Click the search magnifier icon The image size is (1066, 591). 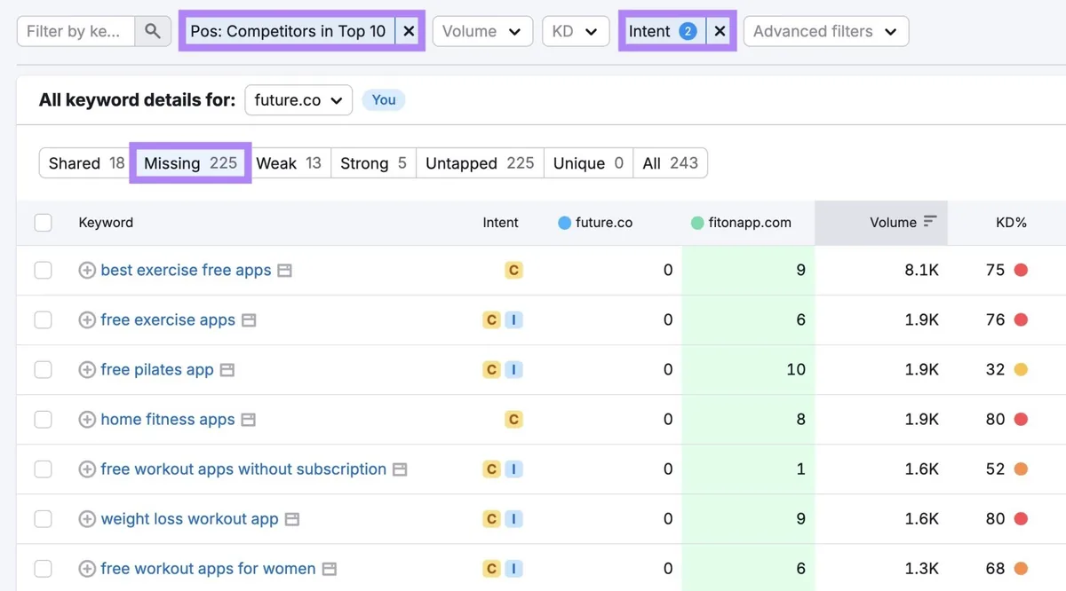coord(153,31)
